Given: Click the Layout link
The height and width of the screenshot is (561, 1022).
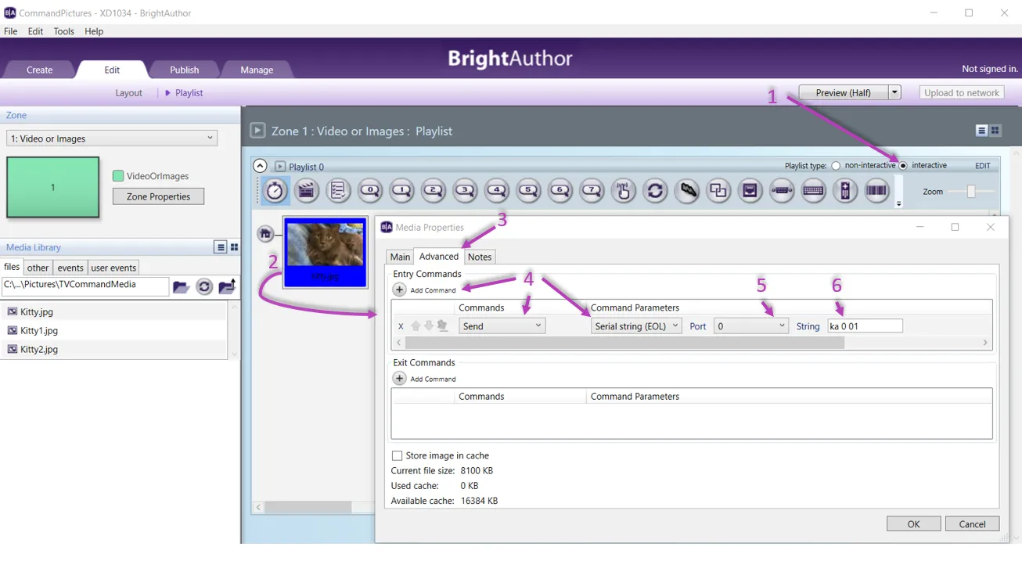Looking at the screenshot, I should click(x=128, y=92).
